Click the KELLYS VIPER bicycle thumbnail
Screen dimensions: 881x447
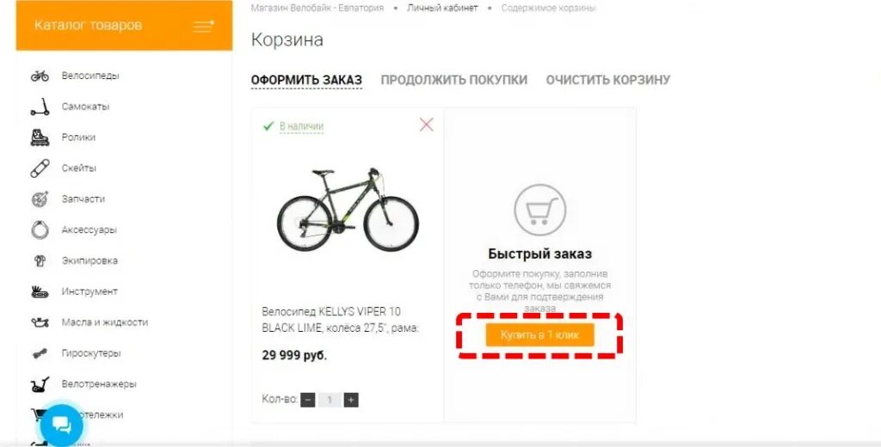click(348, 210)
